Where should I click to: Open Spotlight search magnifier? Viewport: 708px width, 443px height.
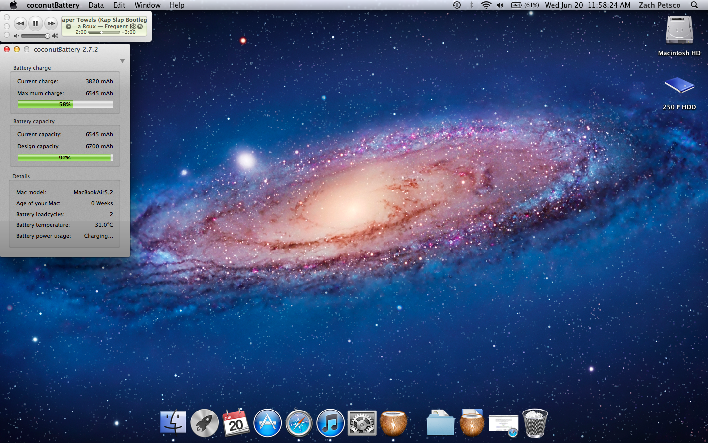tap(694, 5)
